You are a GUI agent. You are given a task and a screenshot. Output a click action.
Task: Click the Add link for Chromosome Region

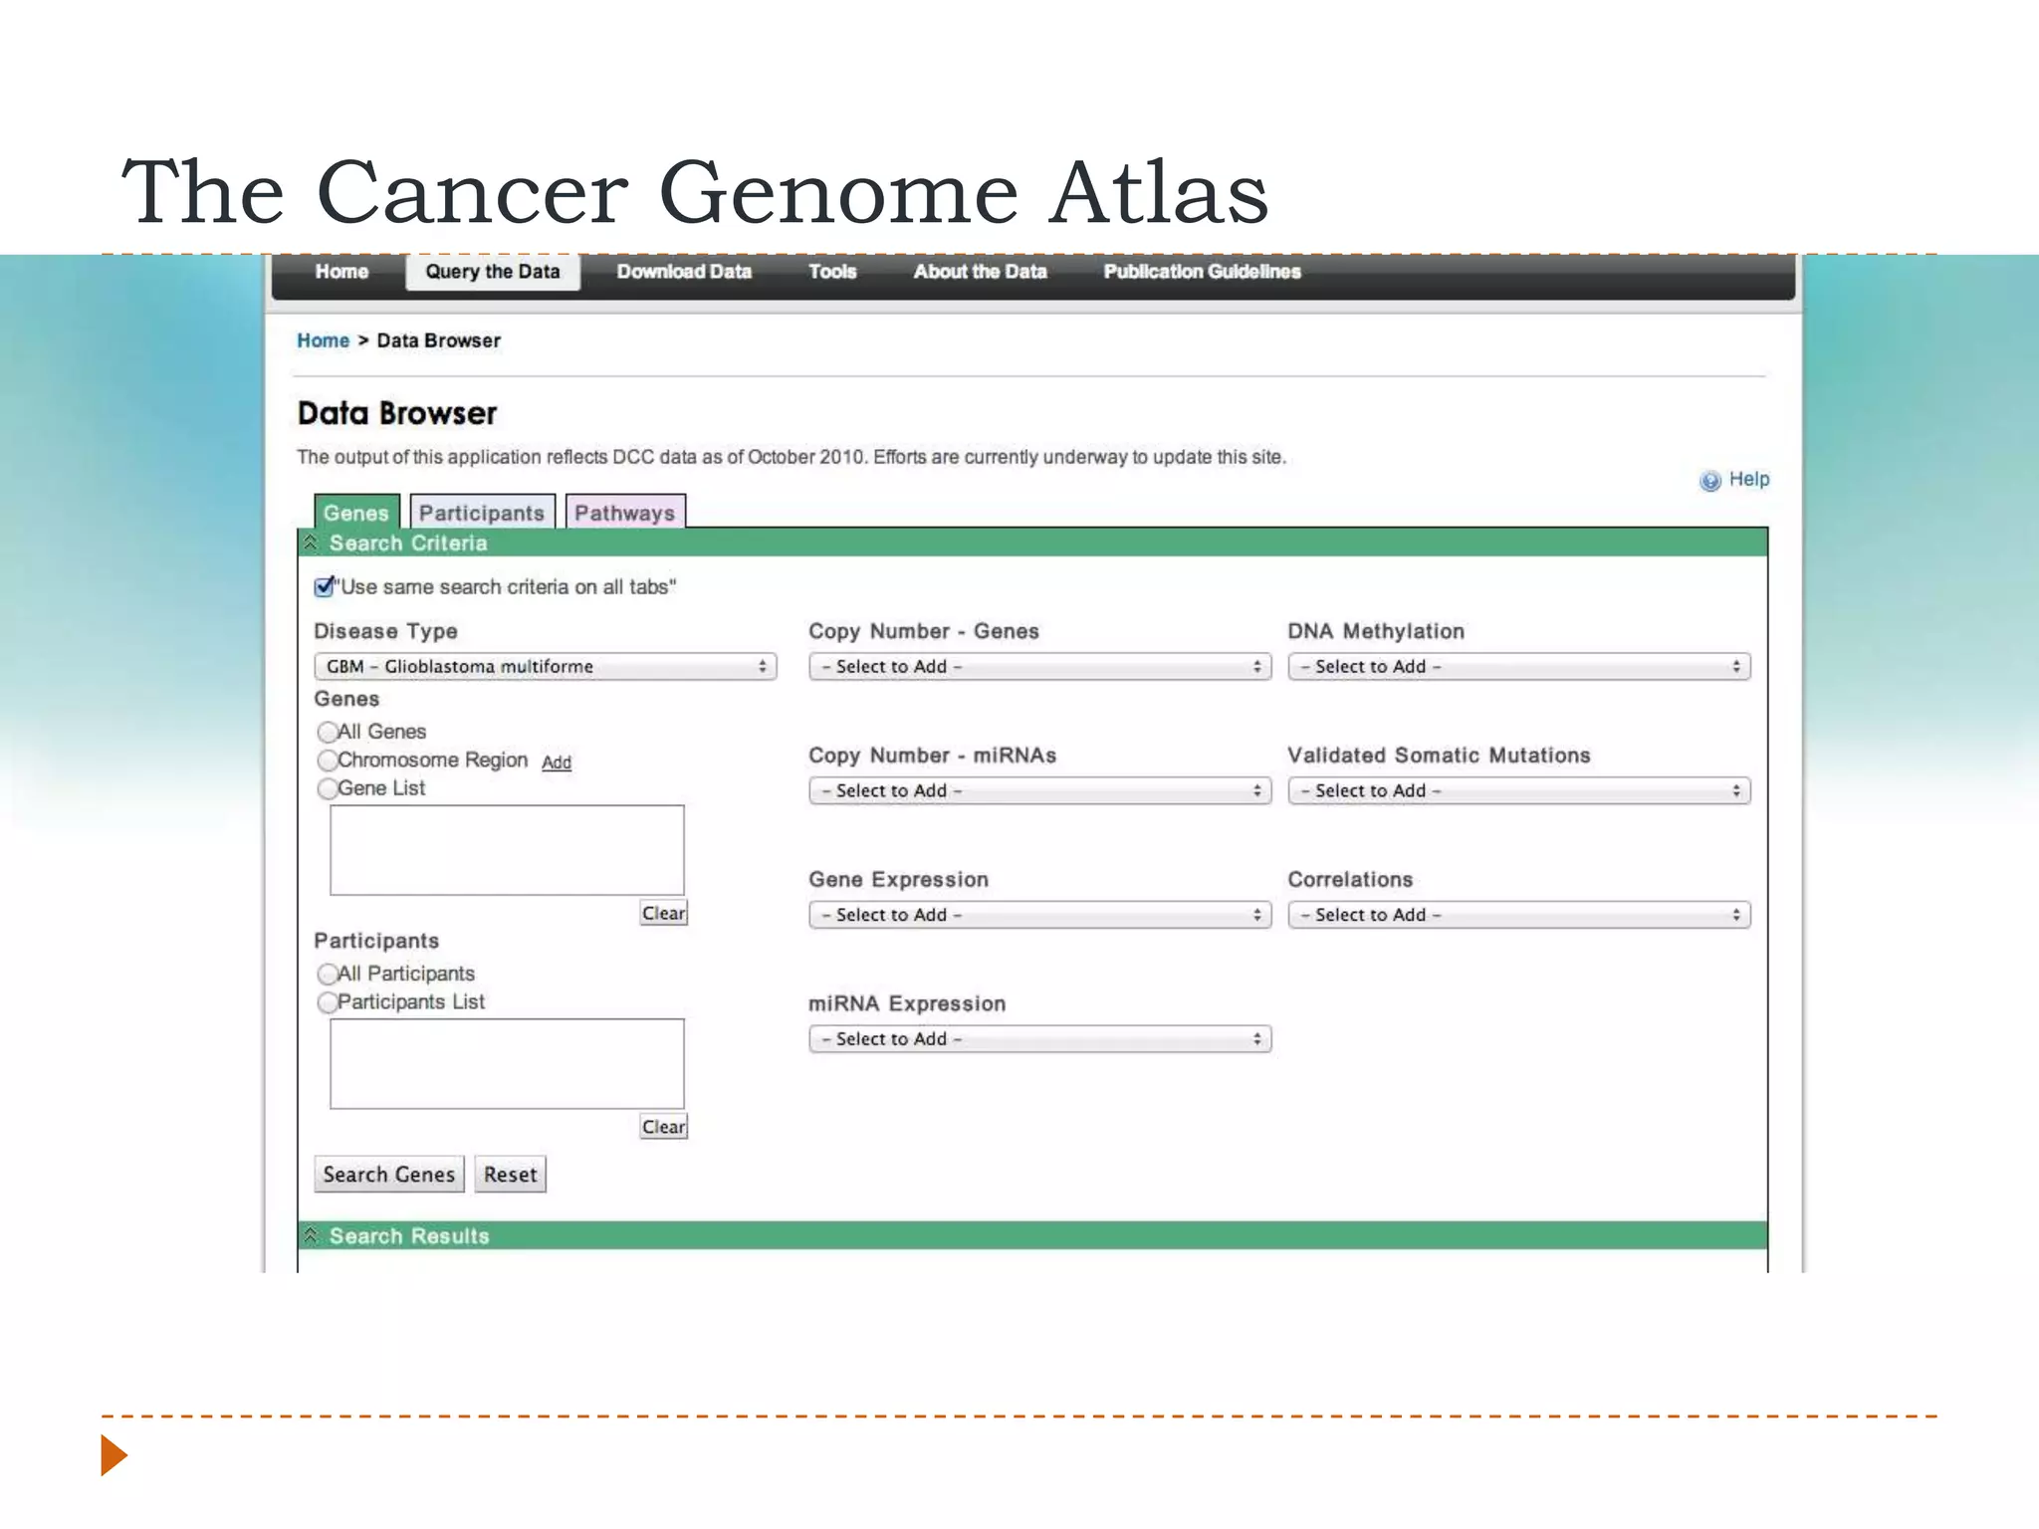[x=557, y=763]
